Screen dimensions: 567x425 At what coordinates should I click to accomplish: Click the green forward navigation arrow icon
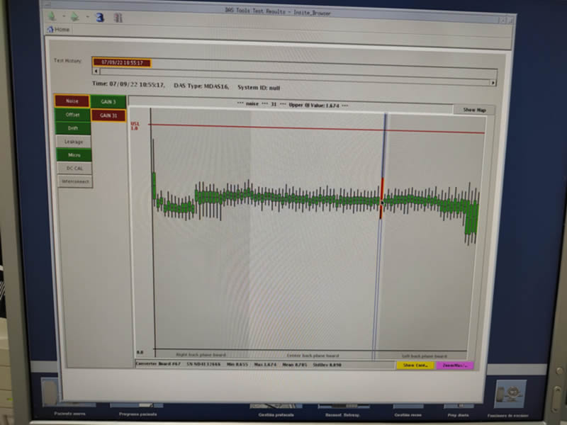pos(76,17)
